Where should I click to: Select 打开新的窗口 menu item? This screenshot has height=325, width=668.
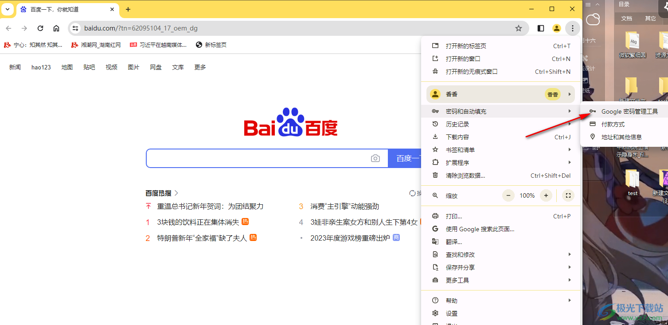(501, 59)
